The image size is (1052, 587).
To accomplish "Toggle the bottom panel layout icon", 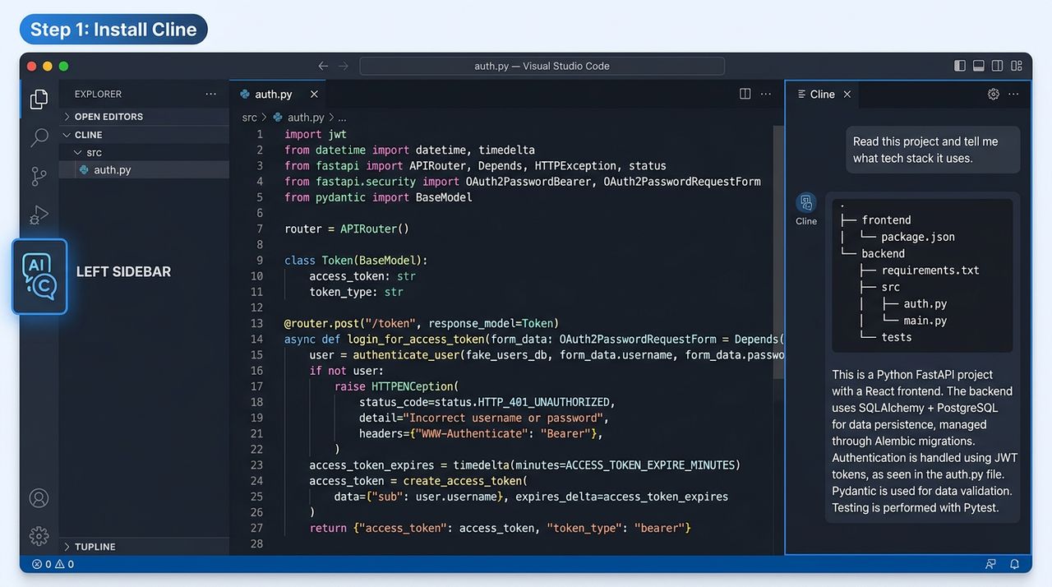I will tap(979, 66).
